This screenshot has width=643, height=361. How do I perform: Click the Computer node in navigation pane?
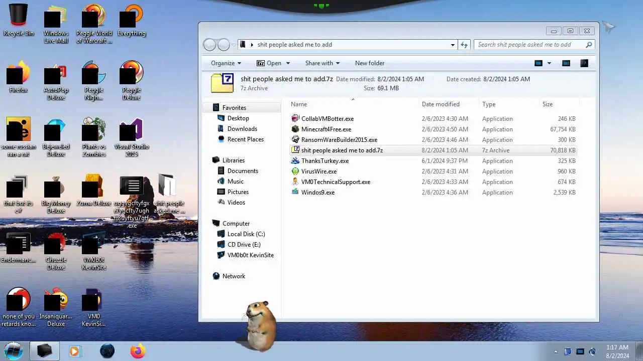point(236,224)
